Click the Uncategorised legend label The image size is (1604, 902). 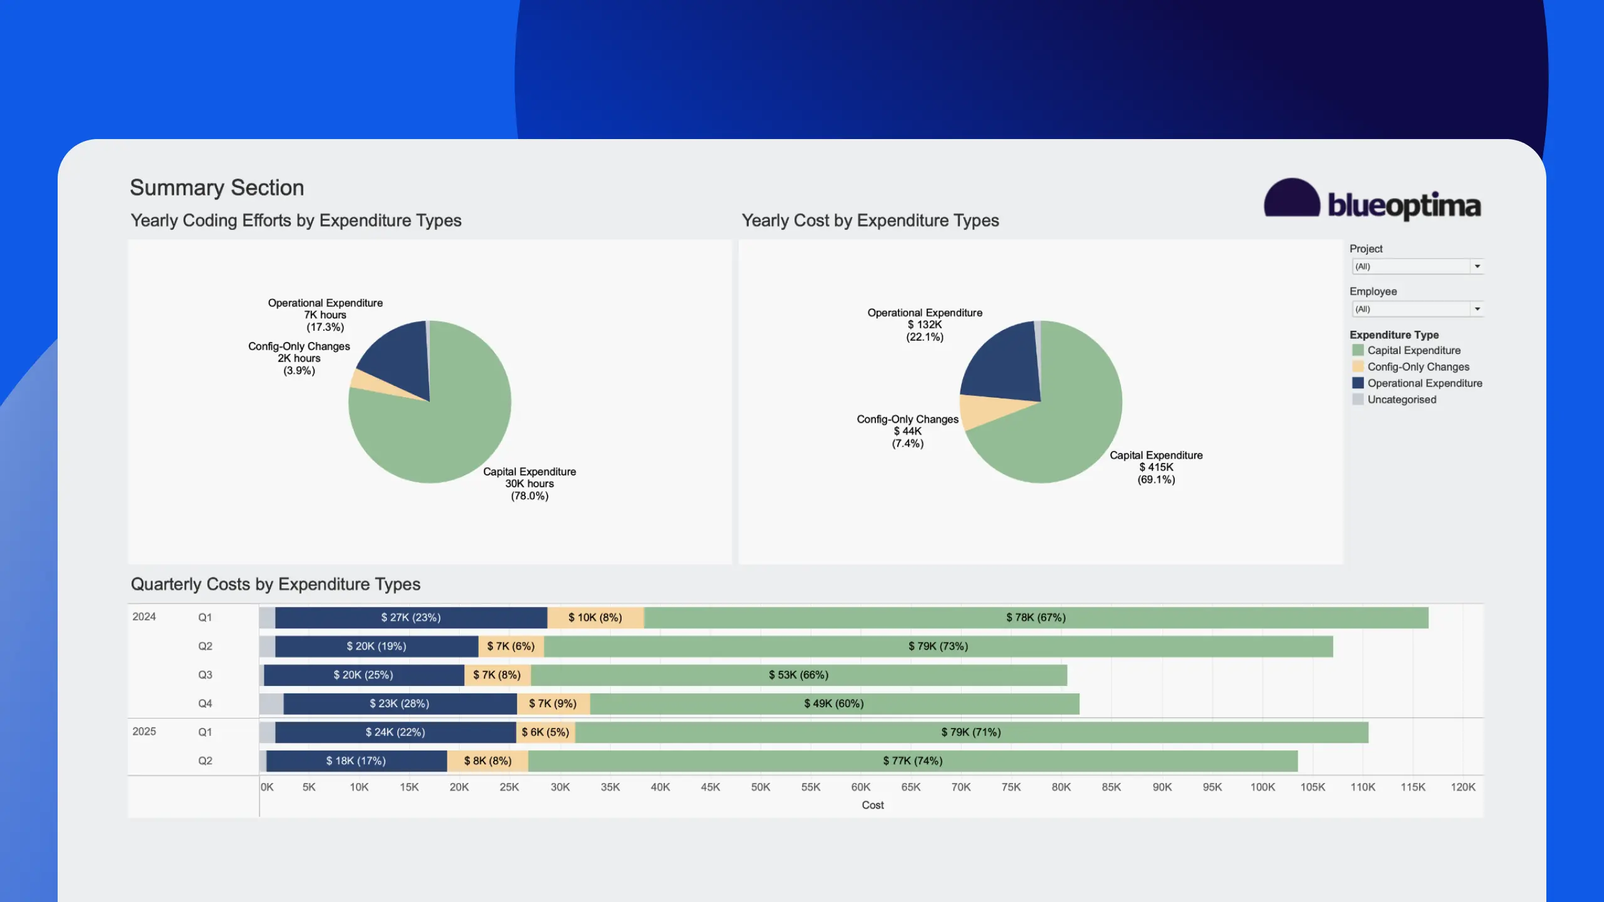[1402, 399]
